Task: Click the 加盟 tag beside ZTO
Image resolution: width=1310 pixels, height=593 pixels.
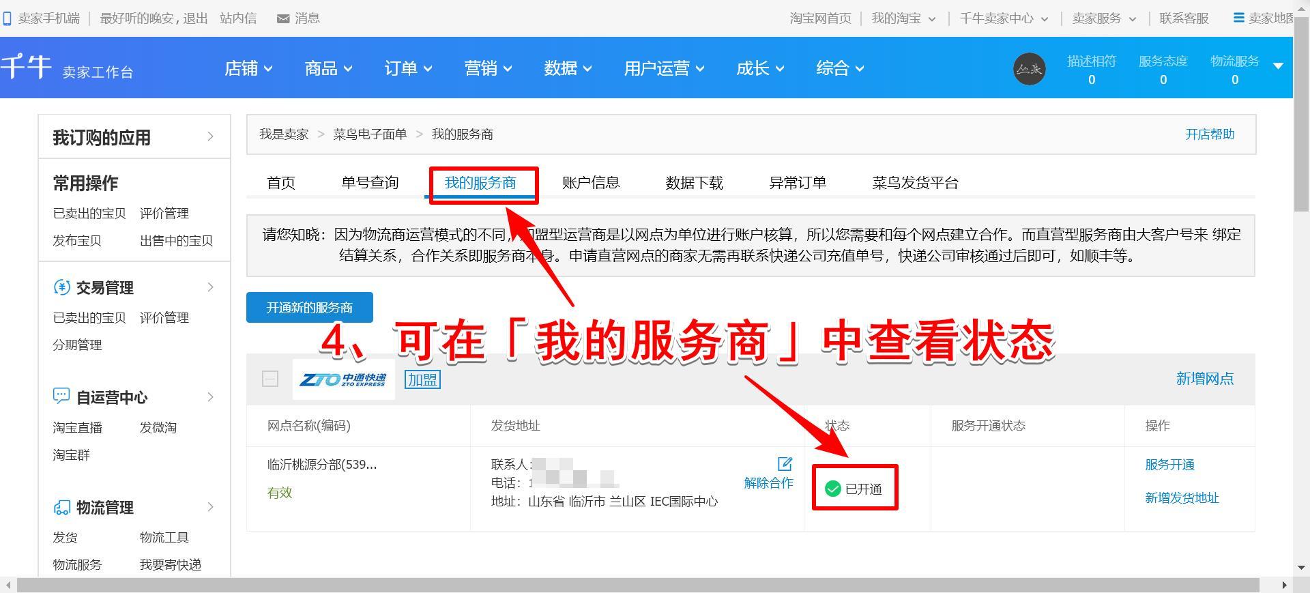Action: point(422,379)
